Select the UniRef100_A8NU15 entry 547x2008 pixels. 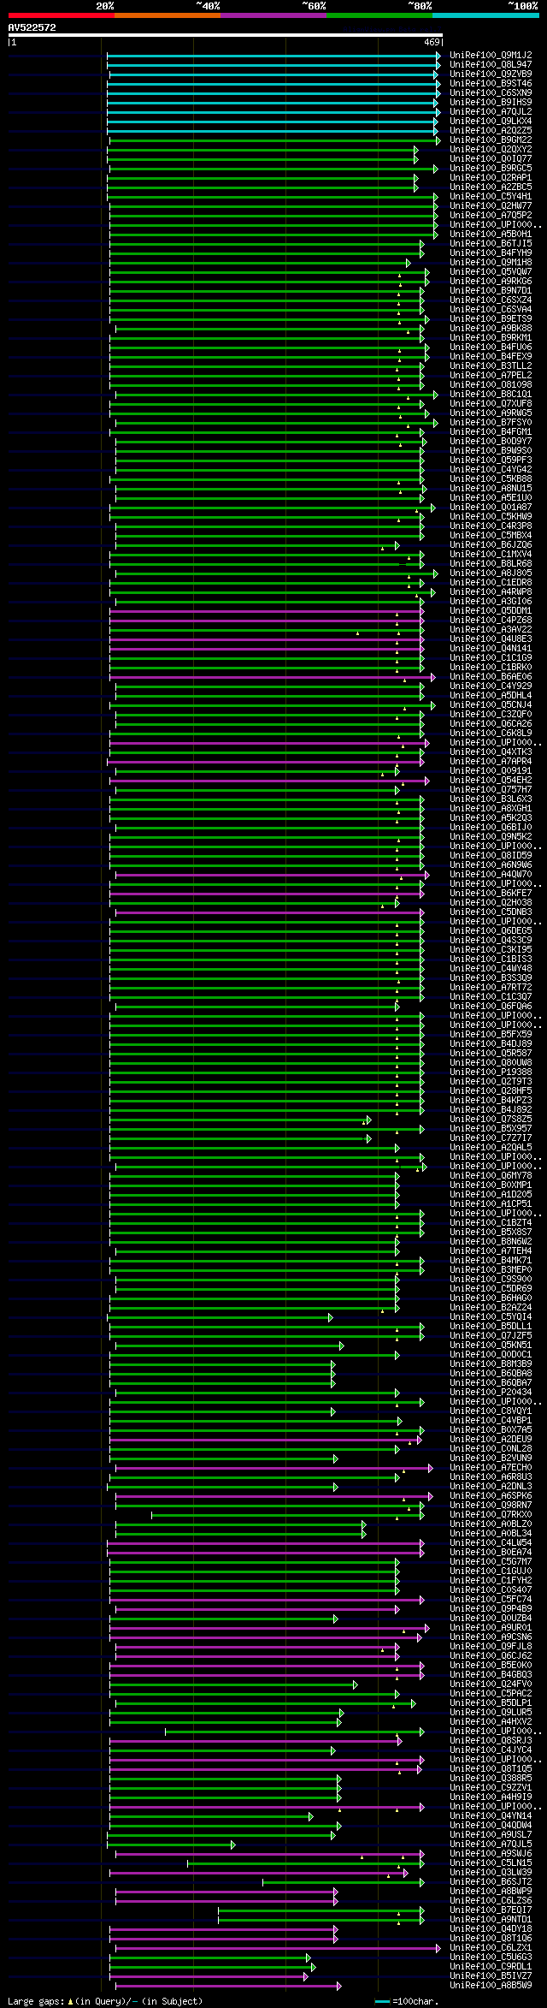pos(491,488)
